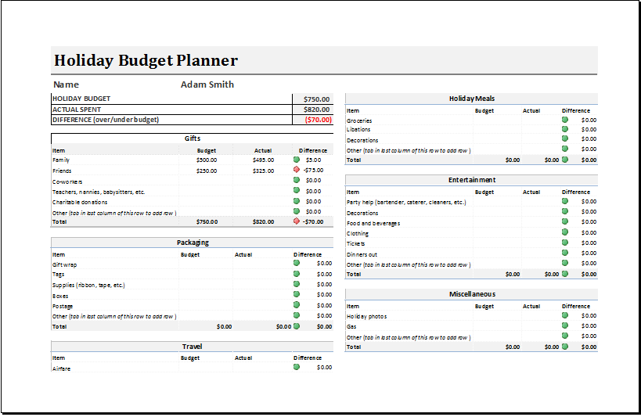Image resolution: width=641 pixels, height=417 pixels.
Task: Click the Miscellaneous section header
Action: click(471, 294)
